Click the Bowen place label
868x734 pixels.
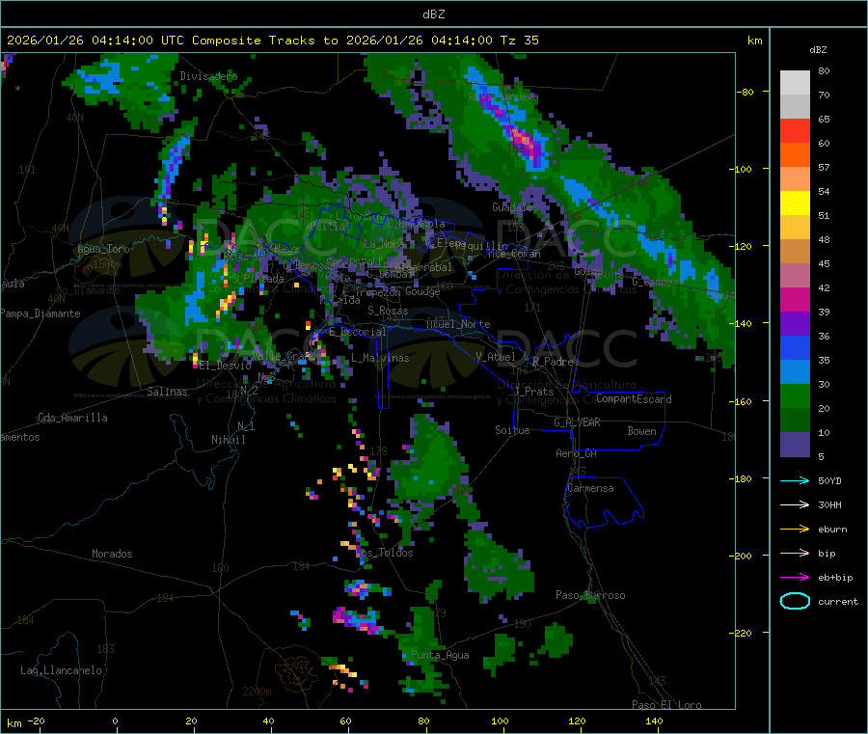641,431
